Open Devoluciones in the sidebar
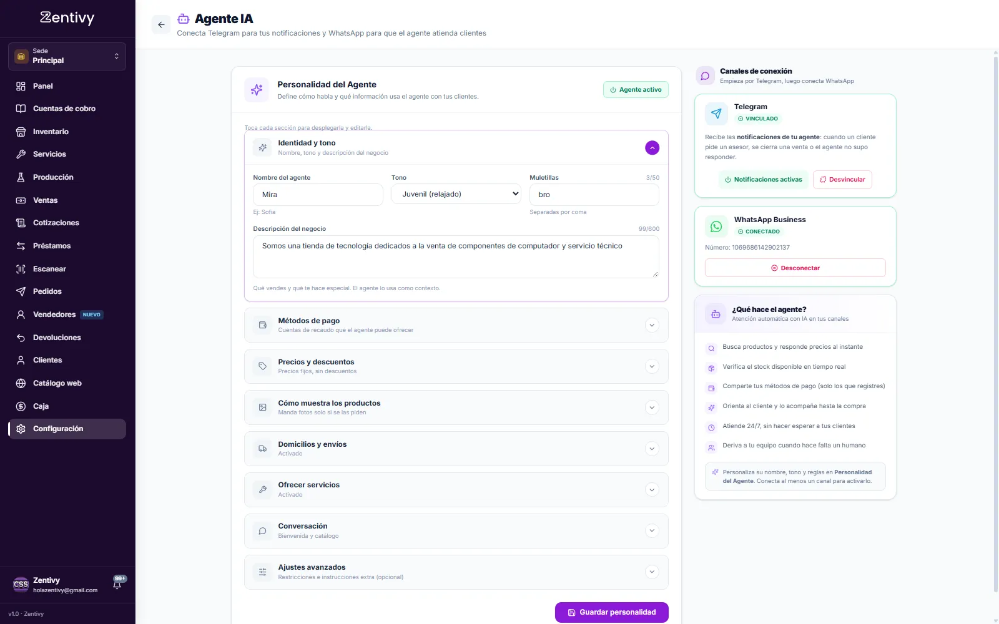Image resolution: width=999 pixels, height=624 pixels. pos(67,338)
